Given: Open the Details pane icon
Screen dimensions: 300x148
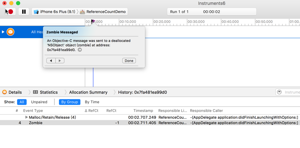Looking at the screenshot, I should click(4, 92).
